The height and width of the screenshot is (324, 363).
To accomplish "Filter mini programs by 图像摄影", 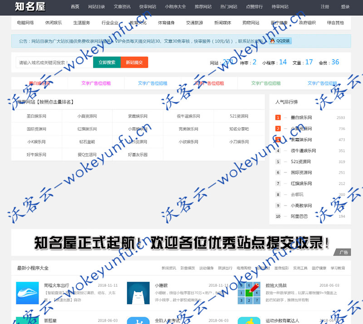I will tap(281, 268).
